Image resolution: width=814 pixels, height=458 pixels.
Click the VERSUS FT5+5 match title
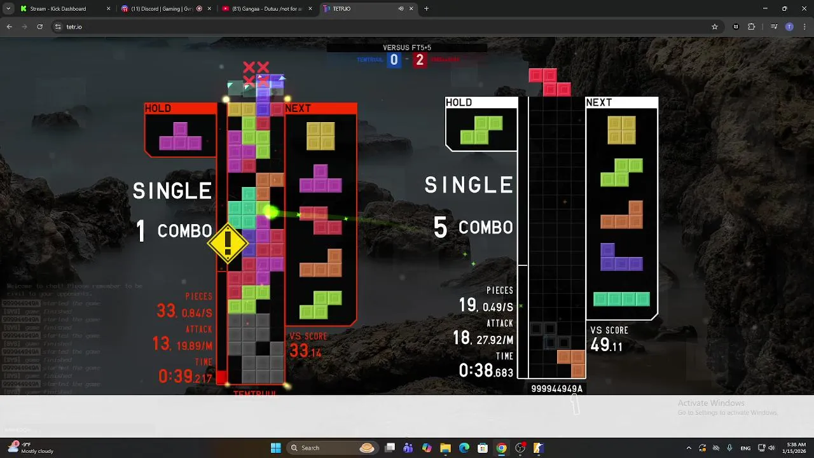point(407,48)
